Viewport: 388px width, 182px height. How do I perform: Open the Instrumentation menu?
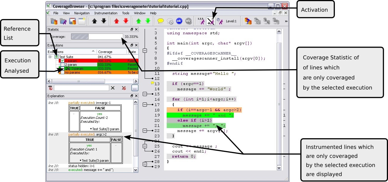(x=106, y=13)
